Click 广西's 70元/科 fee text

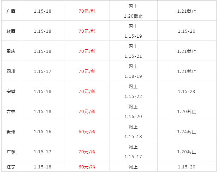point(87,11)
